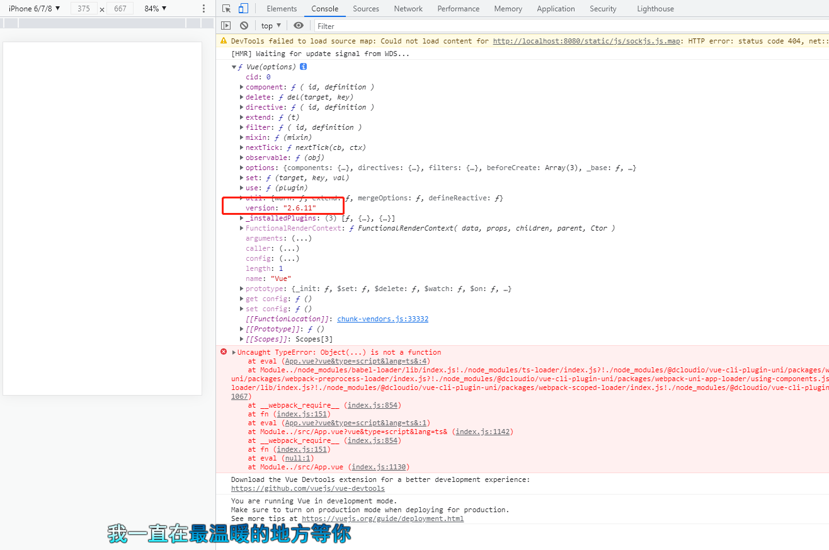Expand the prototype property
Viewport: 829px width, 550px height.
[x=242, y=289]
